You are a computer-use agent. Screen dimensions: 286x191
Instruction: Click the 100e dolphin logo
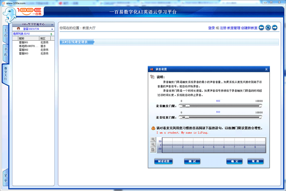click(x=10, y=15)
